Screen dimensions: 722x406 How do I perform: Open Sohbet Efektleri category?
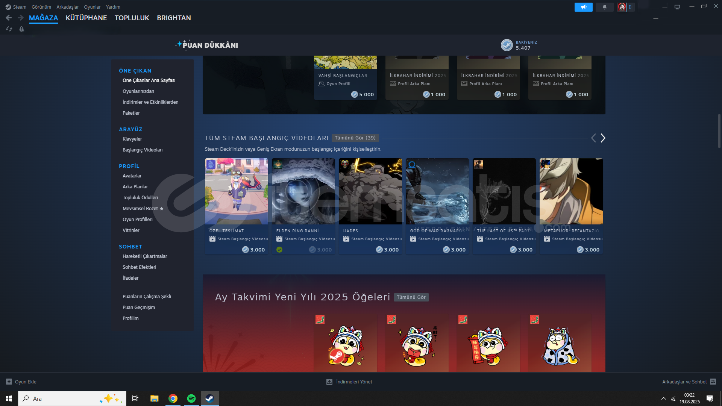point(140,267)
